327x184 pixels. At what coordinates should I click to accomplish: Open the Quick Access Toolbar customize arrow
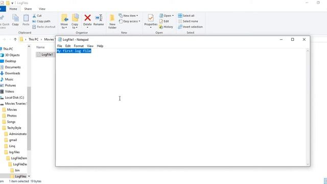click(x=12, y=3)
